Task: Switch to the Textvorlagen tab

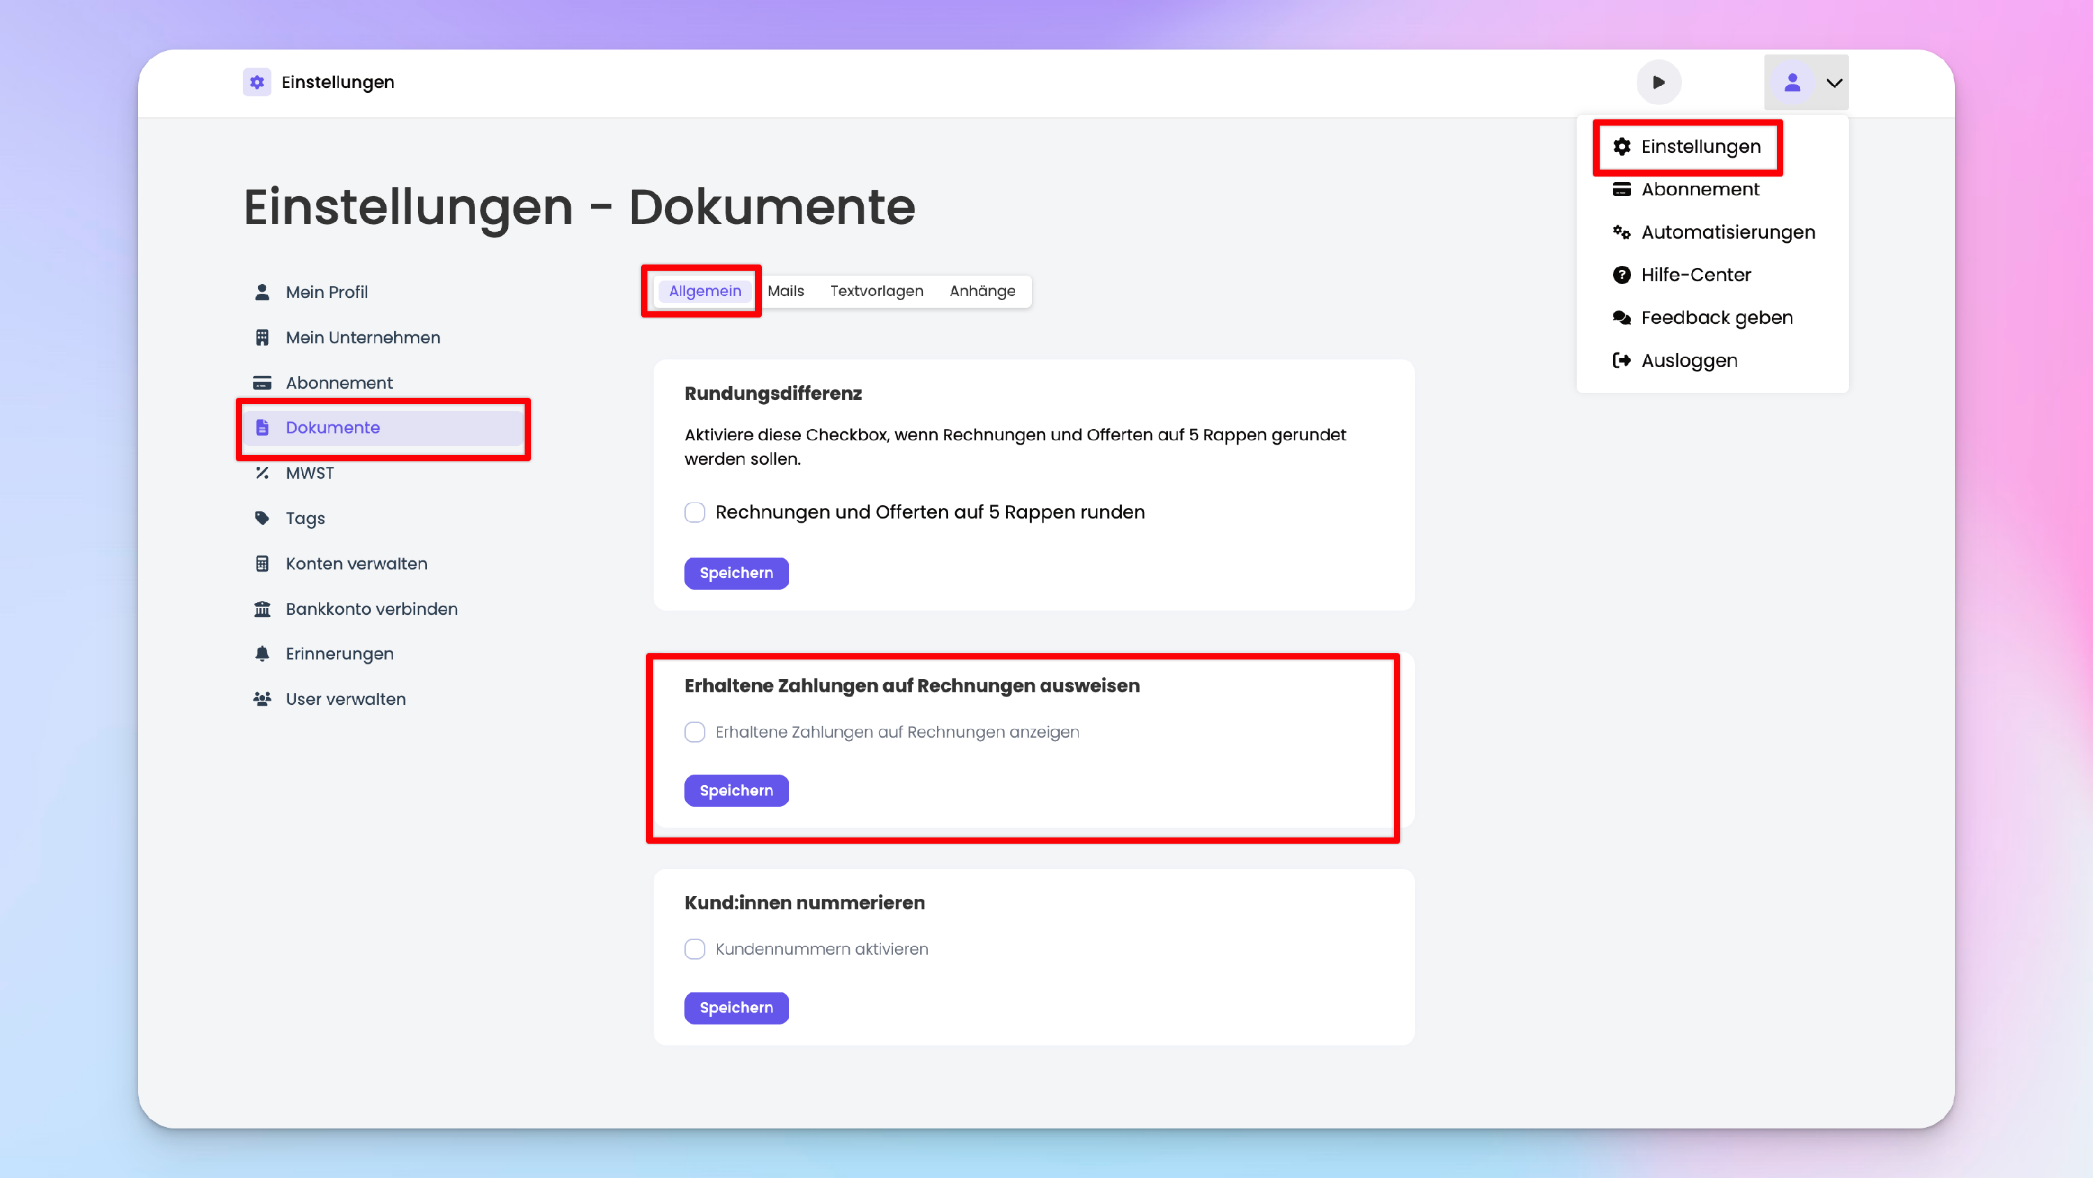Action: [876, 291]
